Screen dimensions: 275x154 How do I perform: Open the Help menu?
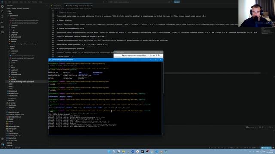40,2
